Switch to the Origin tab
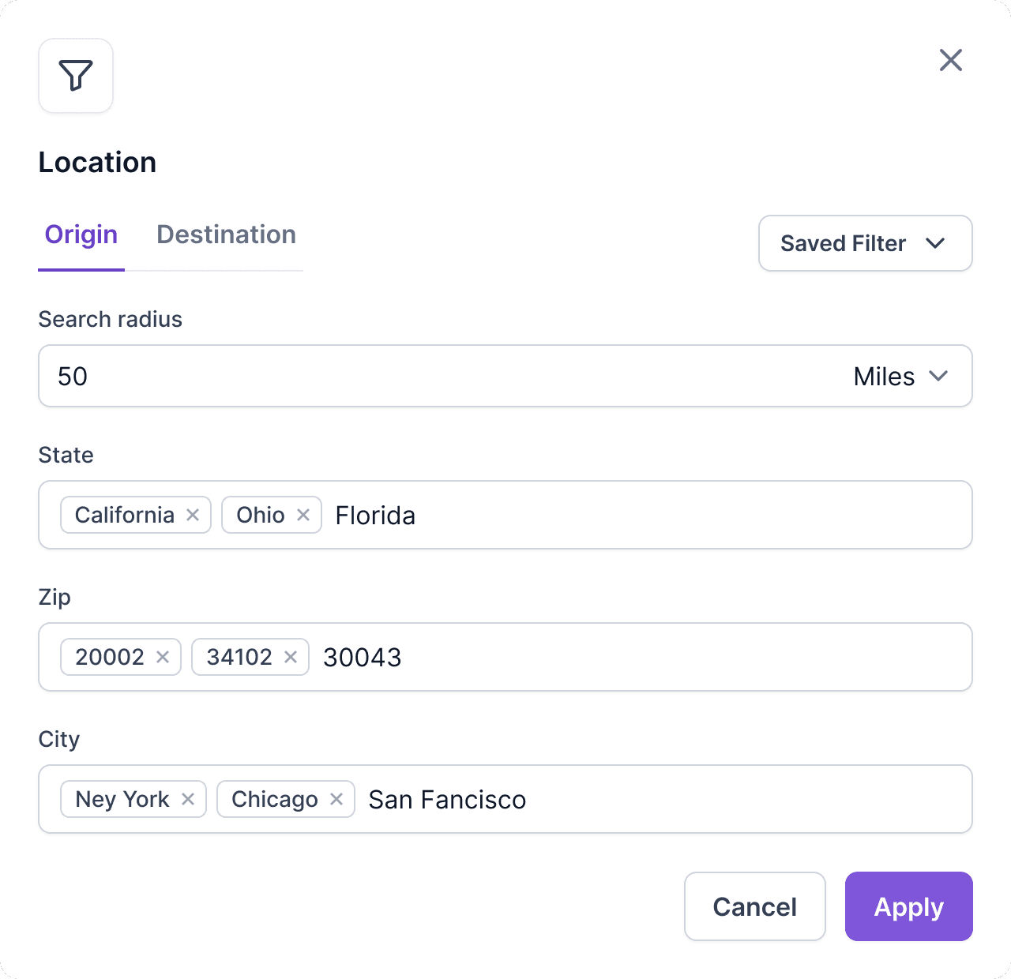This screenshot has height=979, width=1011. pyautogui.click(x=81, y=234)
